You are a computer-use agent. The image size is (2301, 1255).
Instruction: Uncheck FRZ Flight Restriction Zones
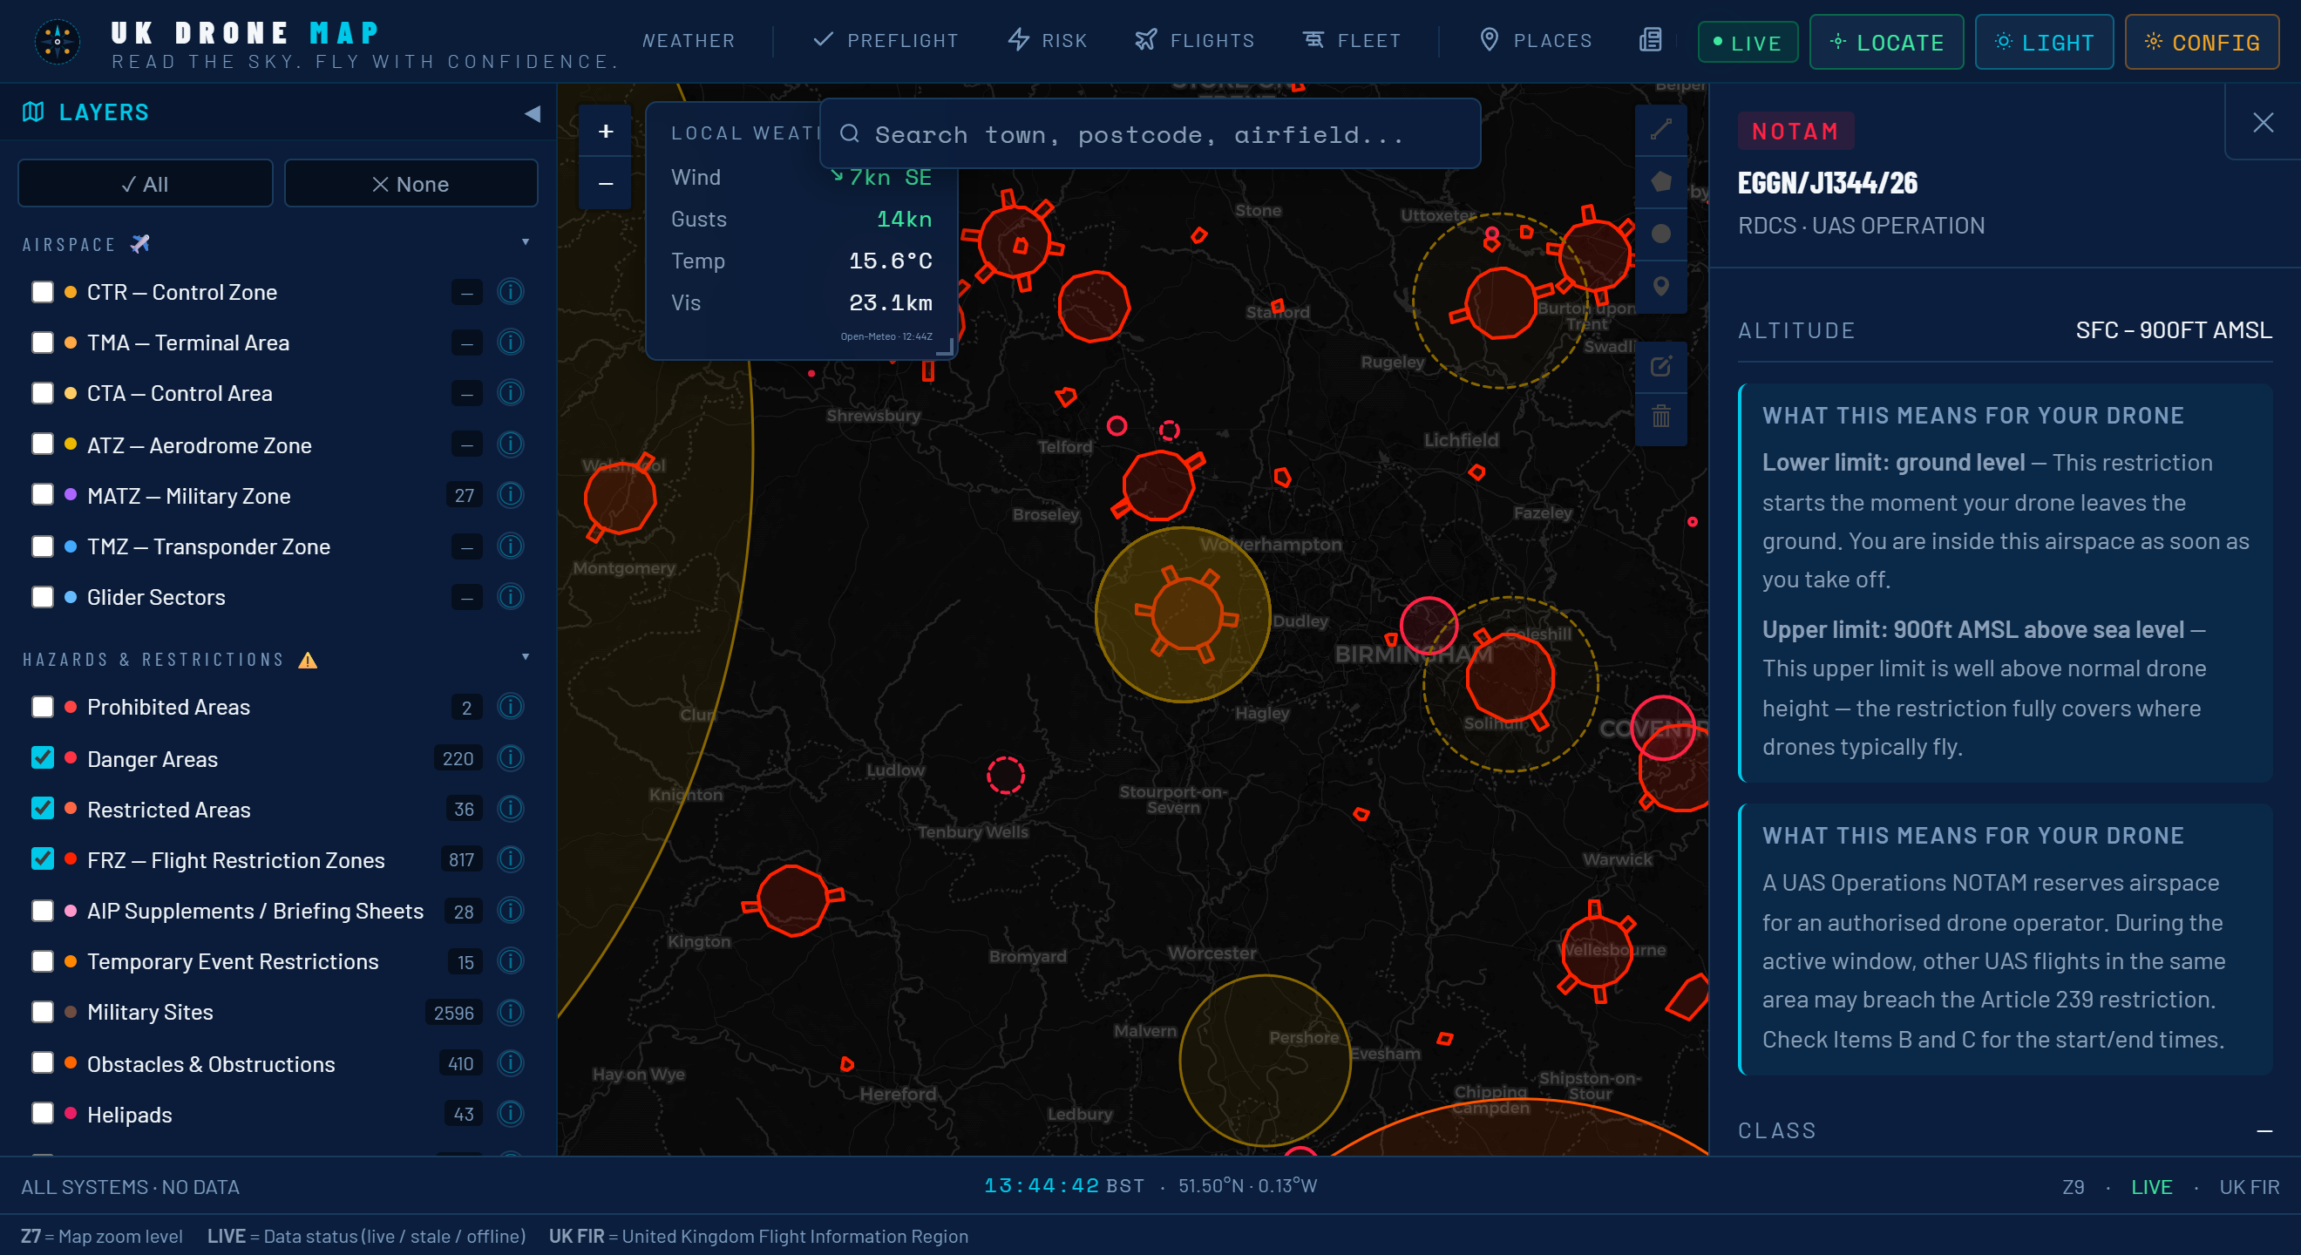coord(42,859)
